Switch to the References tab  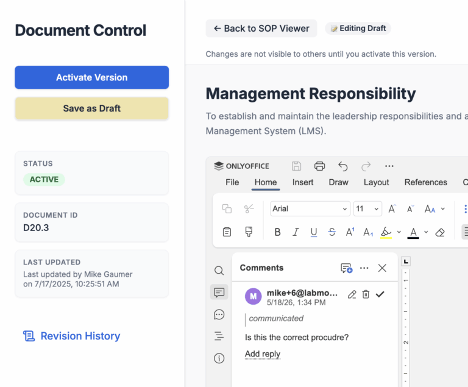pyautogui.click(x=425, y=182)
